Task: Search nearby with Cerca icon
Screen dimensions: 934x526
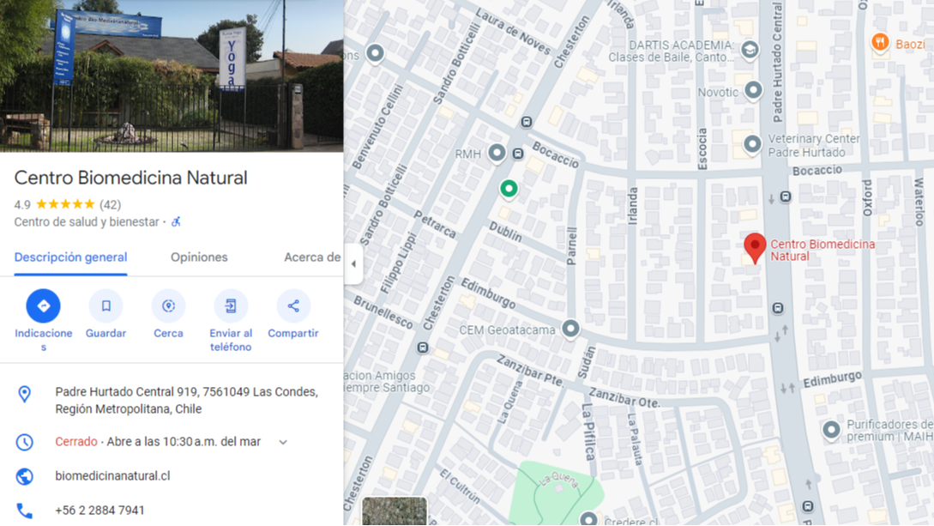Action: click(x=169, y=305)
